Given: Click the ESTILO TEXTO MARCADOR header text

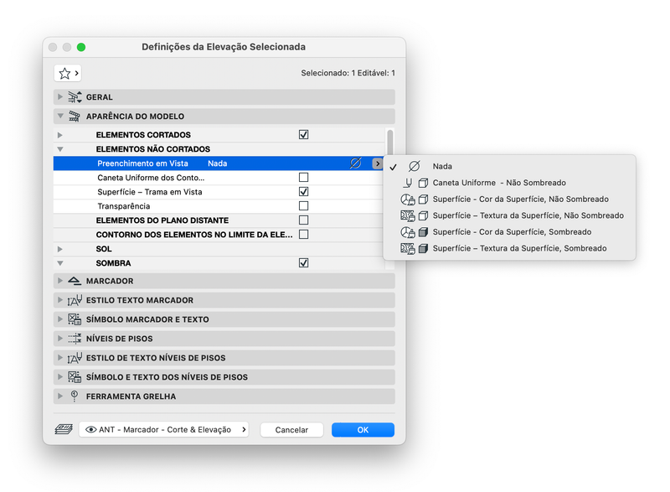Looking at the screenshot, I should pyautogui.click(x=140, y=300).
